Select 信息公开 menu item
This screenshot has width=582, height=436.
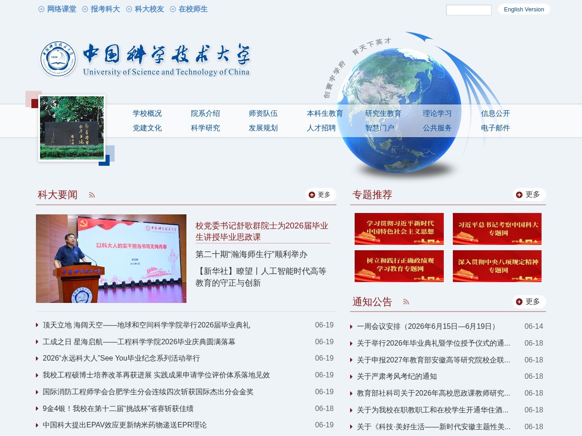[496, 114]
